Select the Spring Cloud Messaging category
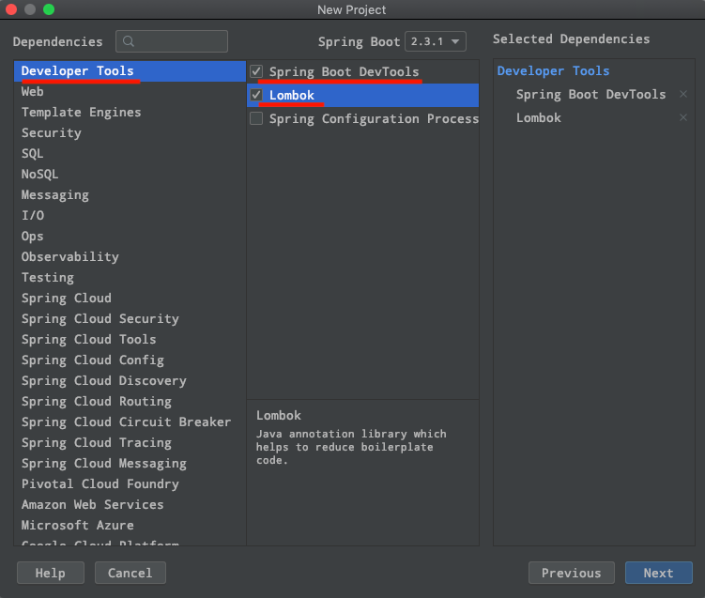The image size is (705, 598). 130,464
